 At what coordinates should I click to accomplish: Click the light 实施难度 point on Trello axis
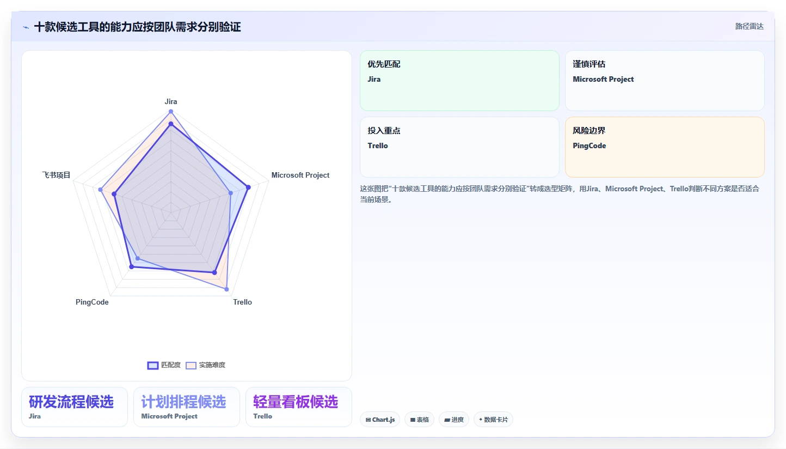(227, 289)
